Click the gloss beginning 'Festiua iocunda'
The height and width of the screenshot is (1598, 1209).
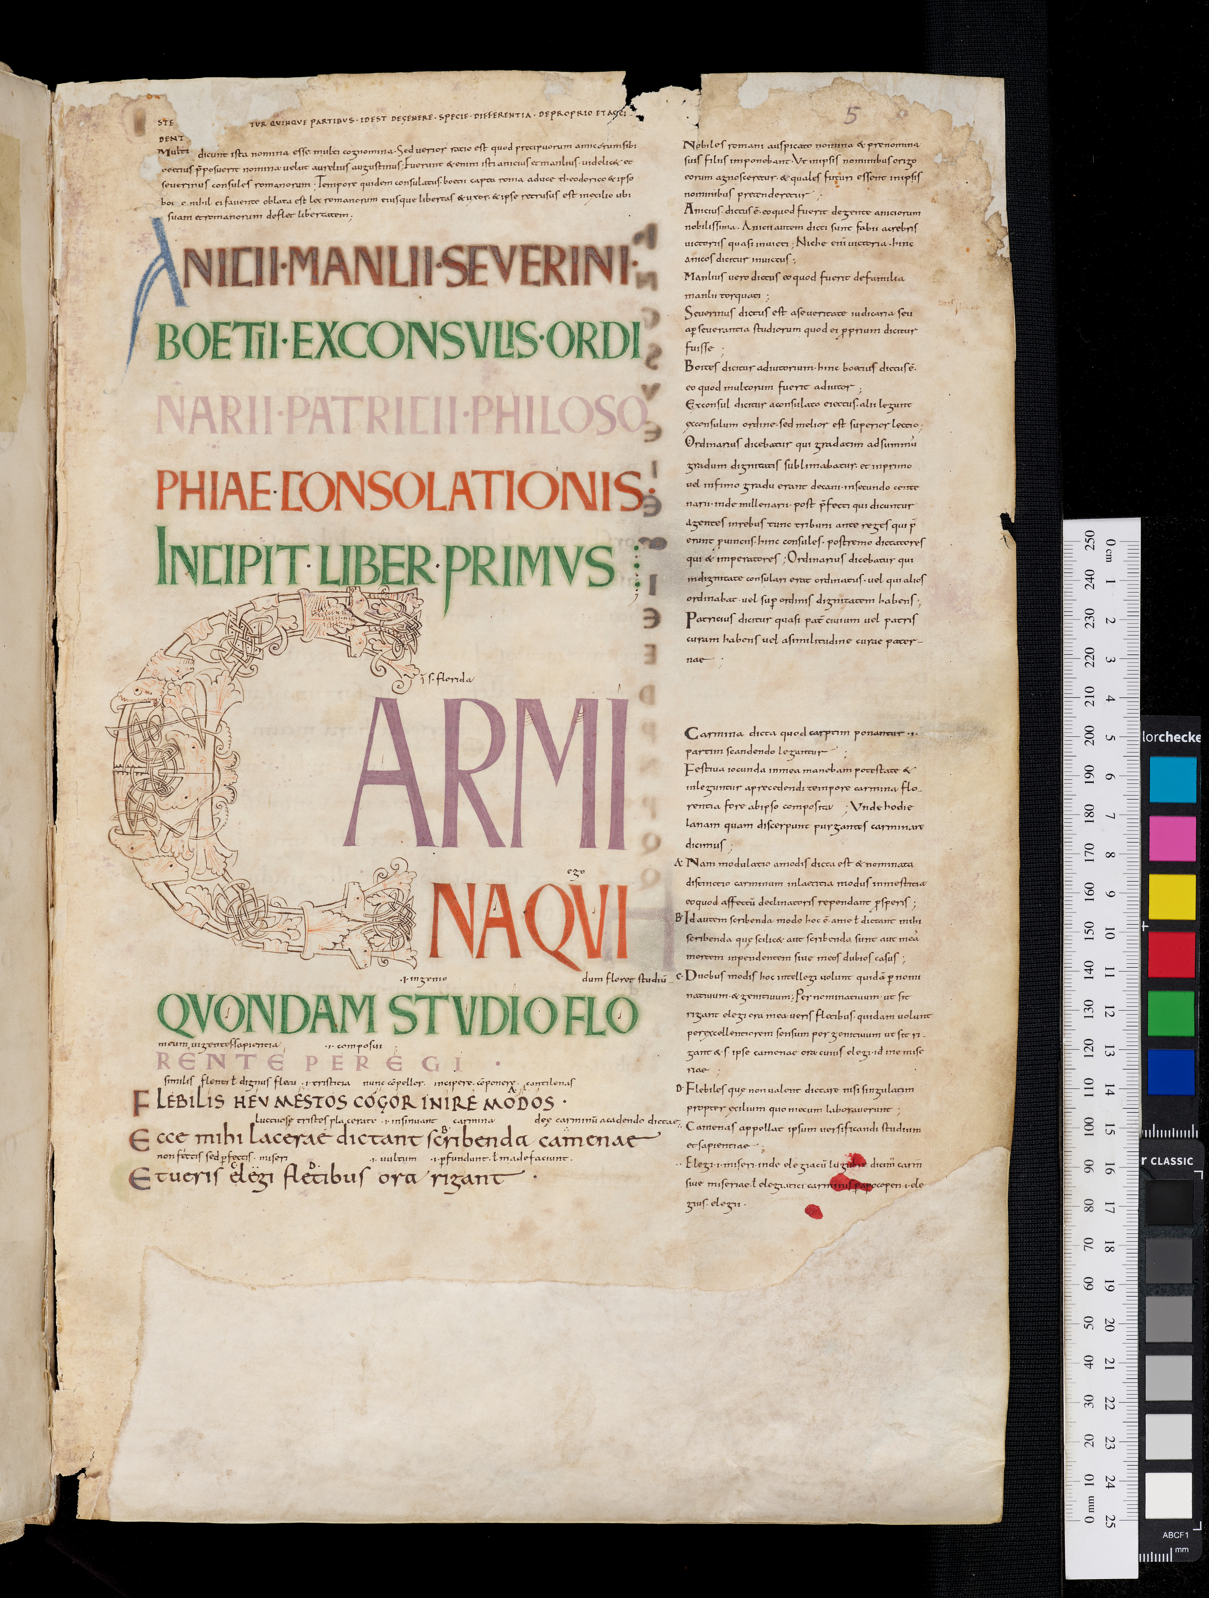(804, 806)
